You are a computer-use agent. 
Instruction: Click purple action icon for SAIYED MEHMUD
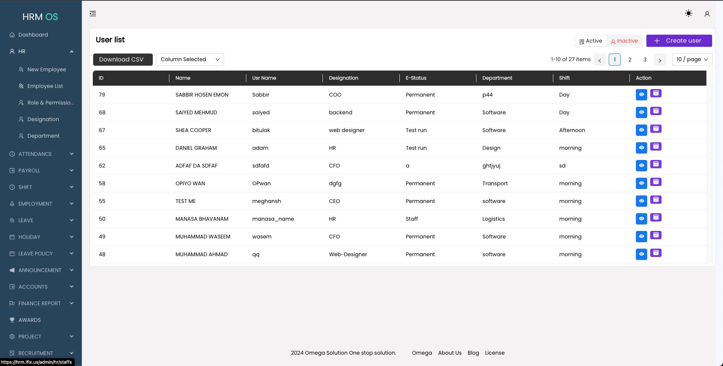click(x=655, y=111)
